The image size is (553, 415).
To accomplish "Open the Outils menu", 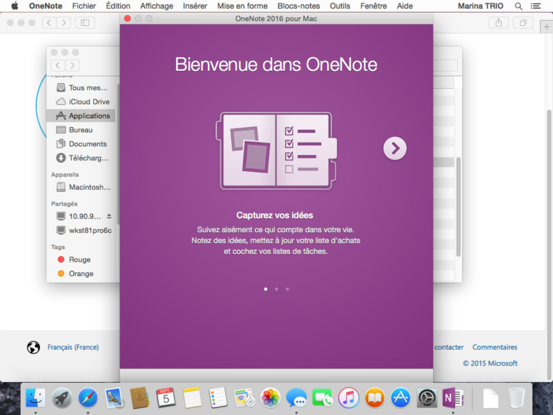I will pyautogui.click(x=340, y=6).
